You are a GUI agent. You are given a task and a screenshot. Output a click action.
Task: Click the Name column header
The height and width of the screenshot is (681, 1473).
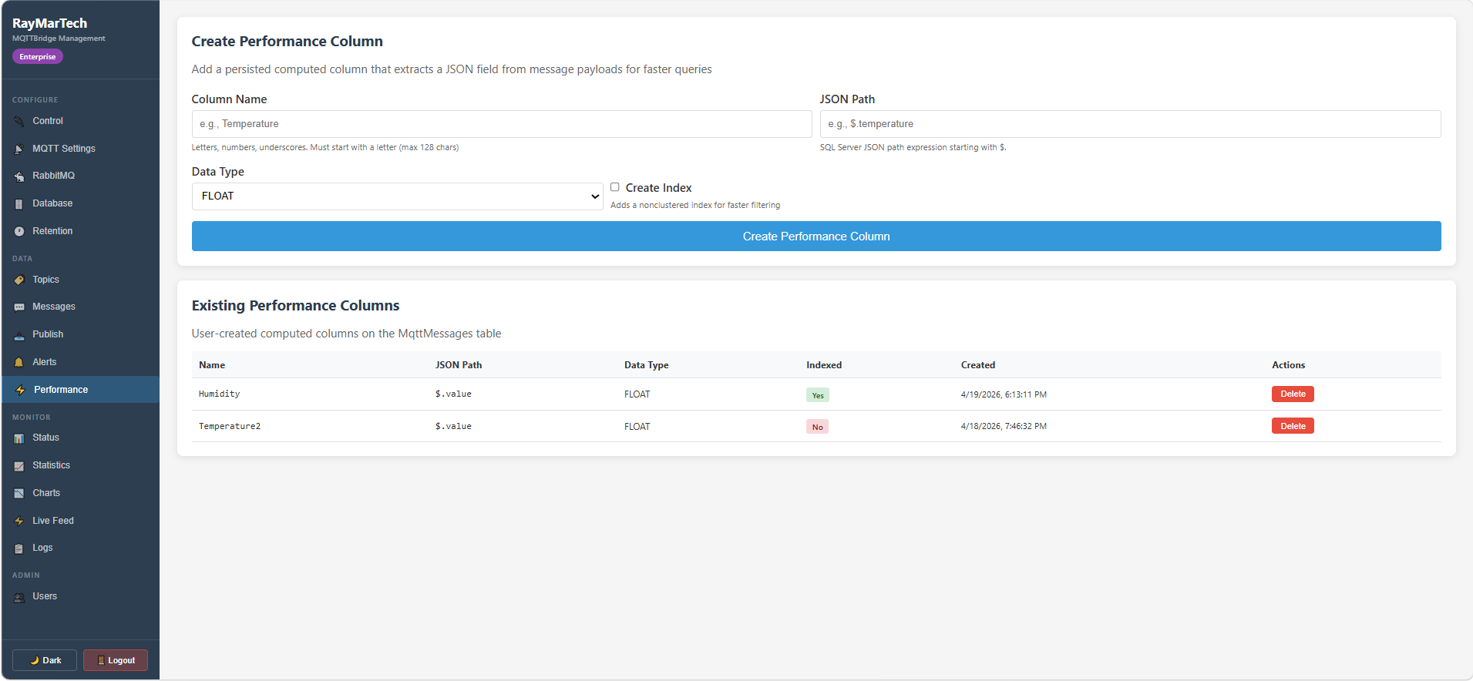(212, 365)
